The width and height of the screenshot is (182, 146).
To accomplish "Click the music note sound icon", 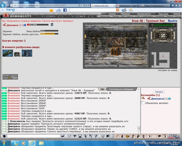I will coord(96,136).
